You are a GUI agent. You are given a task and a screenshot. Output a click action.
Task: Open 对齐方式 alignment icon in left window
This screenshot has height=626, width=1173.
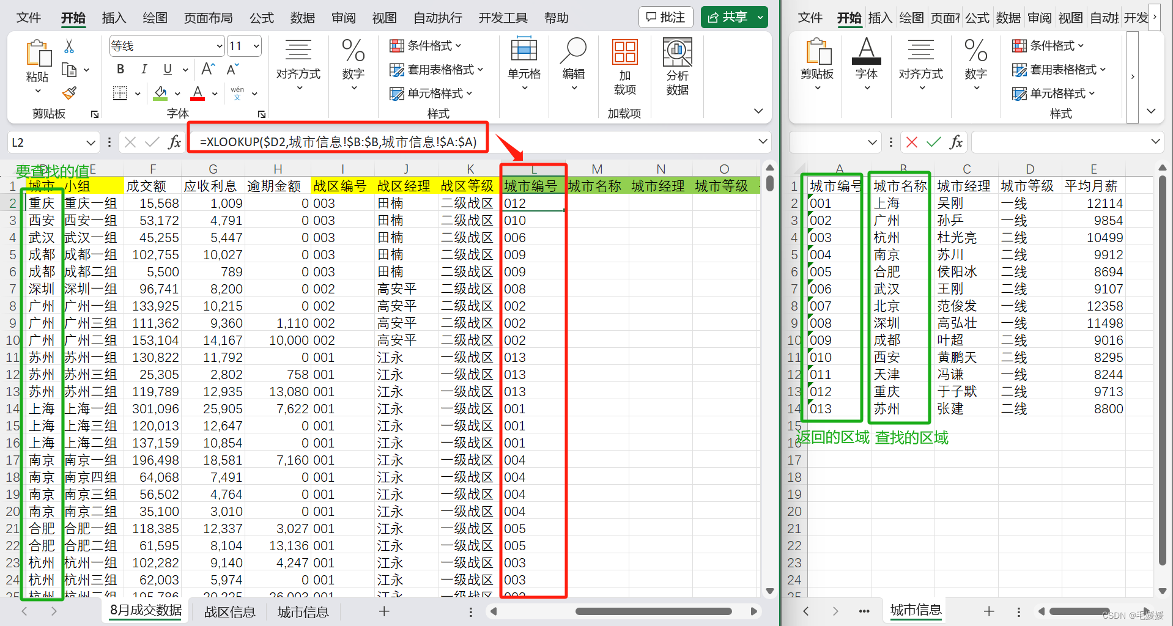point(298,51)
